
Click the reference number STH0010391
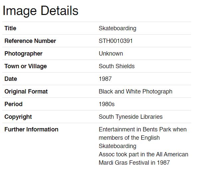tap(116, 41)
